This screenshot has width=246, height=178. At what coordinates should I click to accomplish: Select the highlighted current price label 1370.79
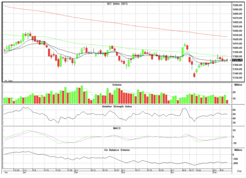coord(237,60)
